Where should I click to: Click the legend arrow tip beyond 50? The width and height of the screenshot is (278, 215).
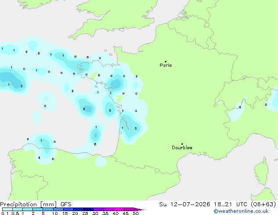139,209
